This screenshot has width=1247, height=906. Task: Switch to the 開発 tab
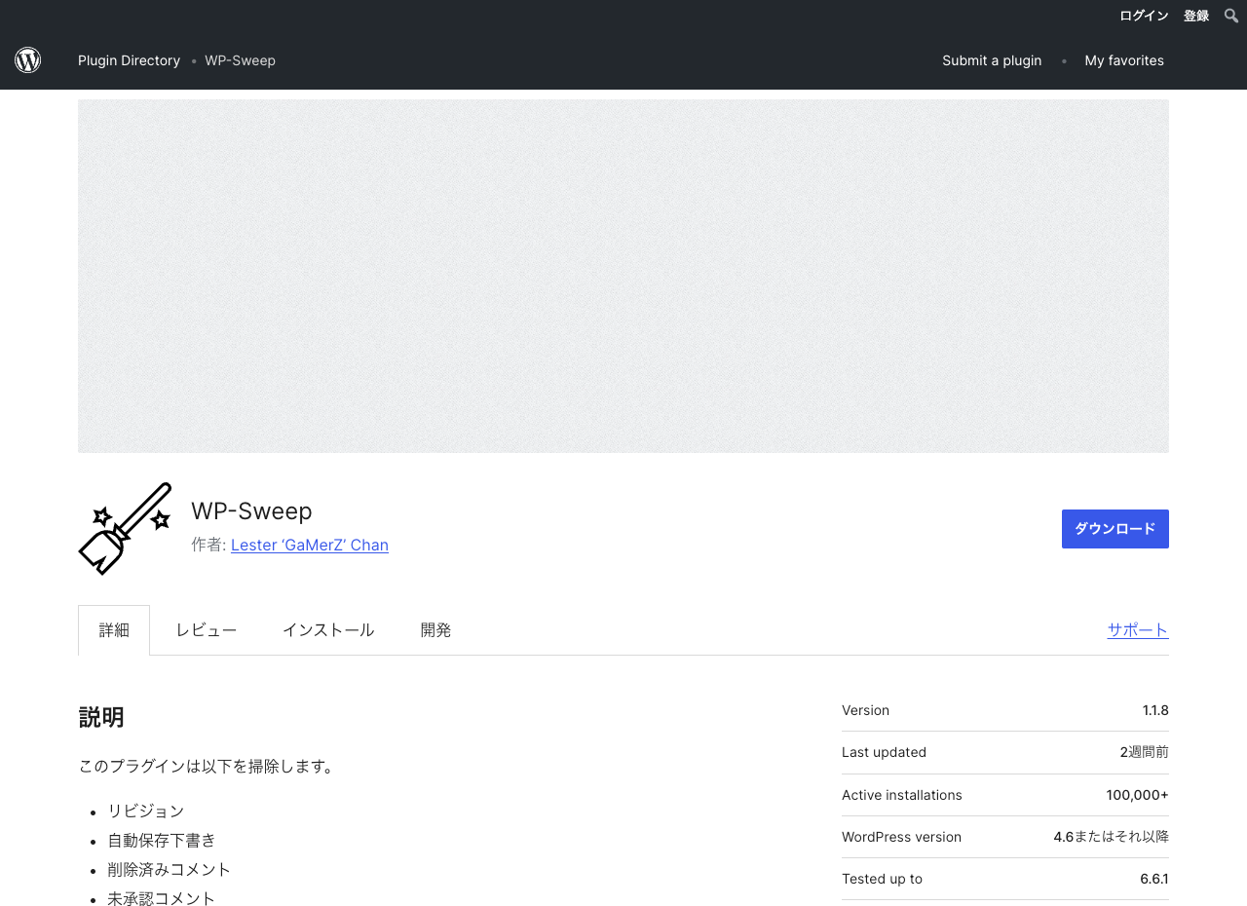[x=435, y=630]
